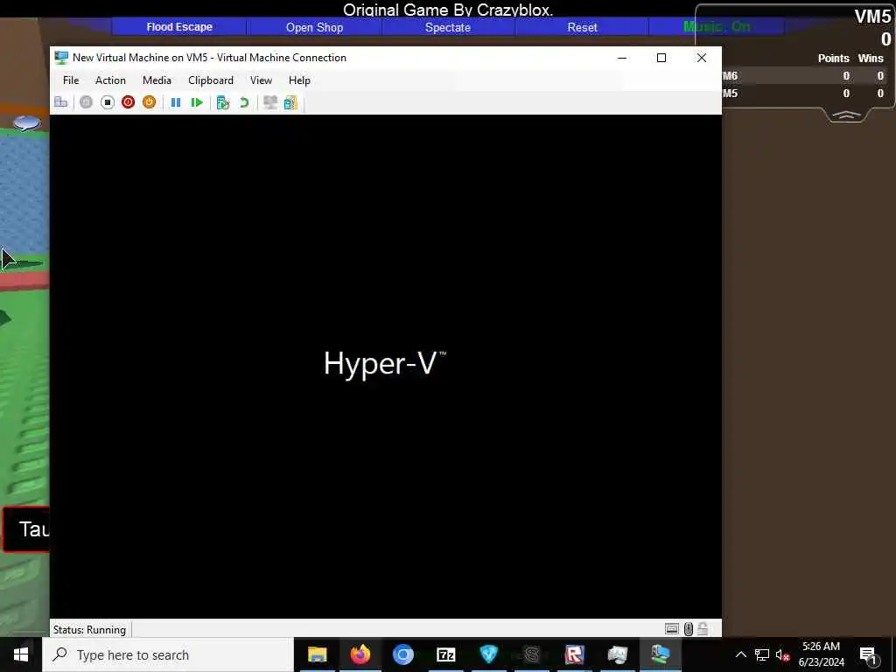This screenshot has width=896, height=672.
Task: Open the View menu
Action: pyautogui.click(x=261, y=80)
